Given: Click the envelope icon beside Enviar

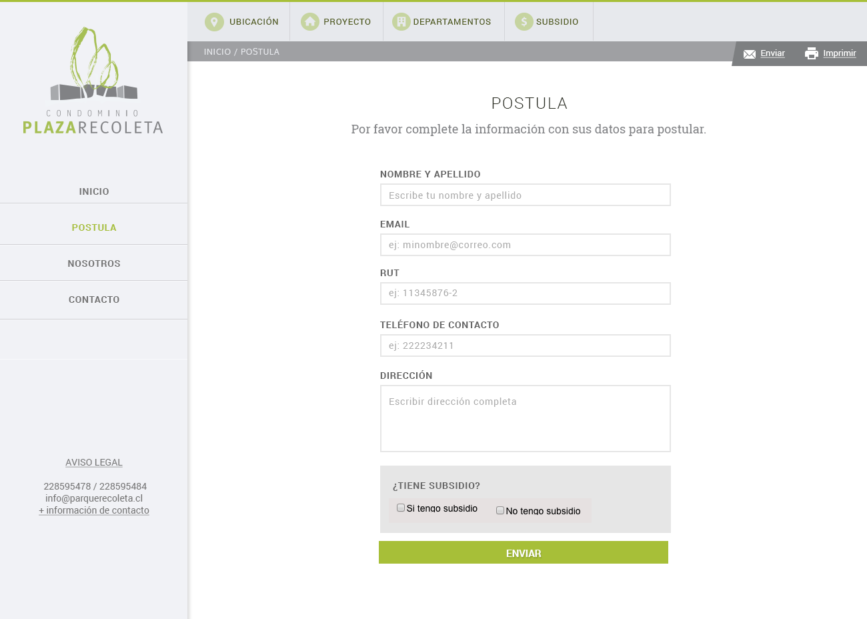Looking at the screenshot, I should 750,54.
